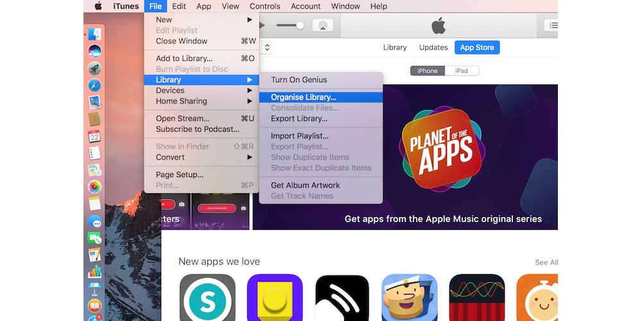The image size is (642, 321).
Task: Open the App menu in menu bar
Action: click(204, 6)
